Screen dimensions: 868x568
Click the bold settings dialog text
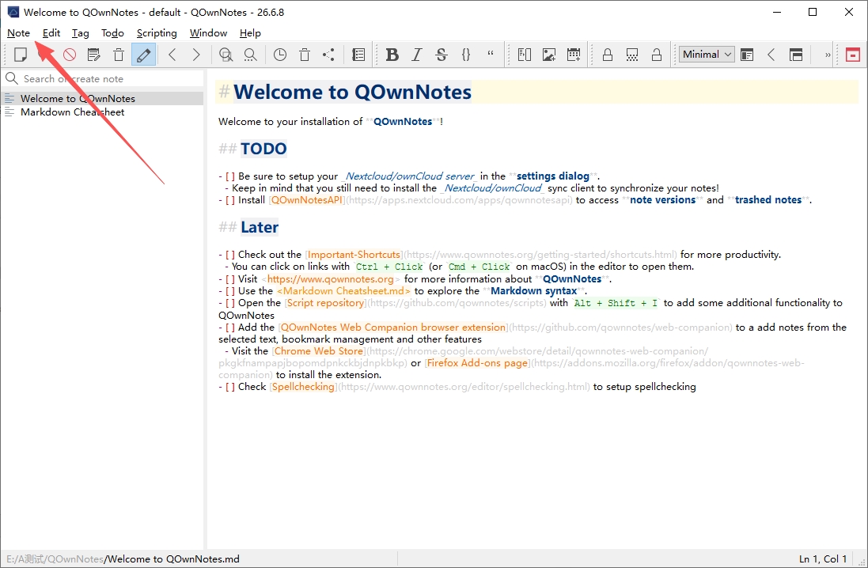point(552,176)
